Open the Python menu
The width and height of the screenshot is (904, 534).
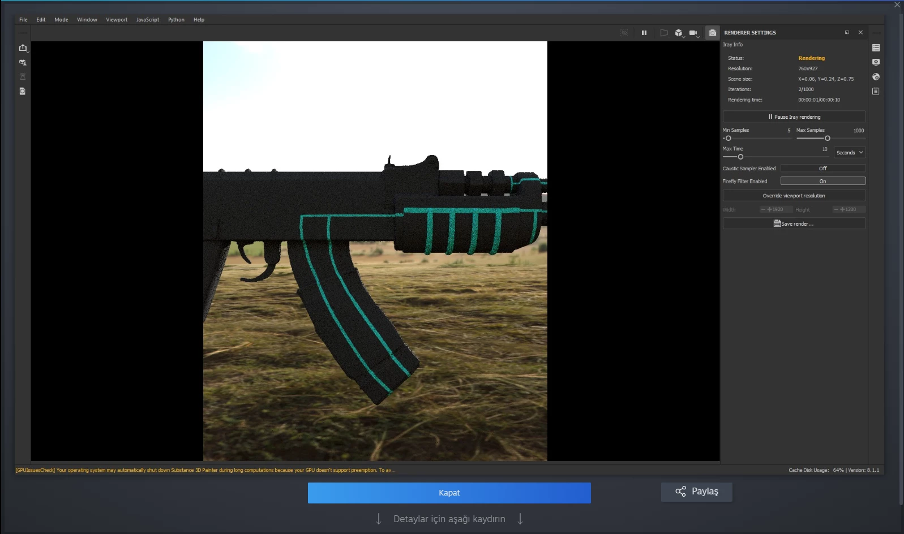pos(176,20)
